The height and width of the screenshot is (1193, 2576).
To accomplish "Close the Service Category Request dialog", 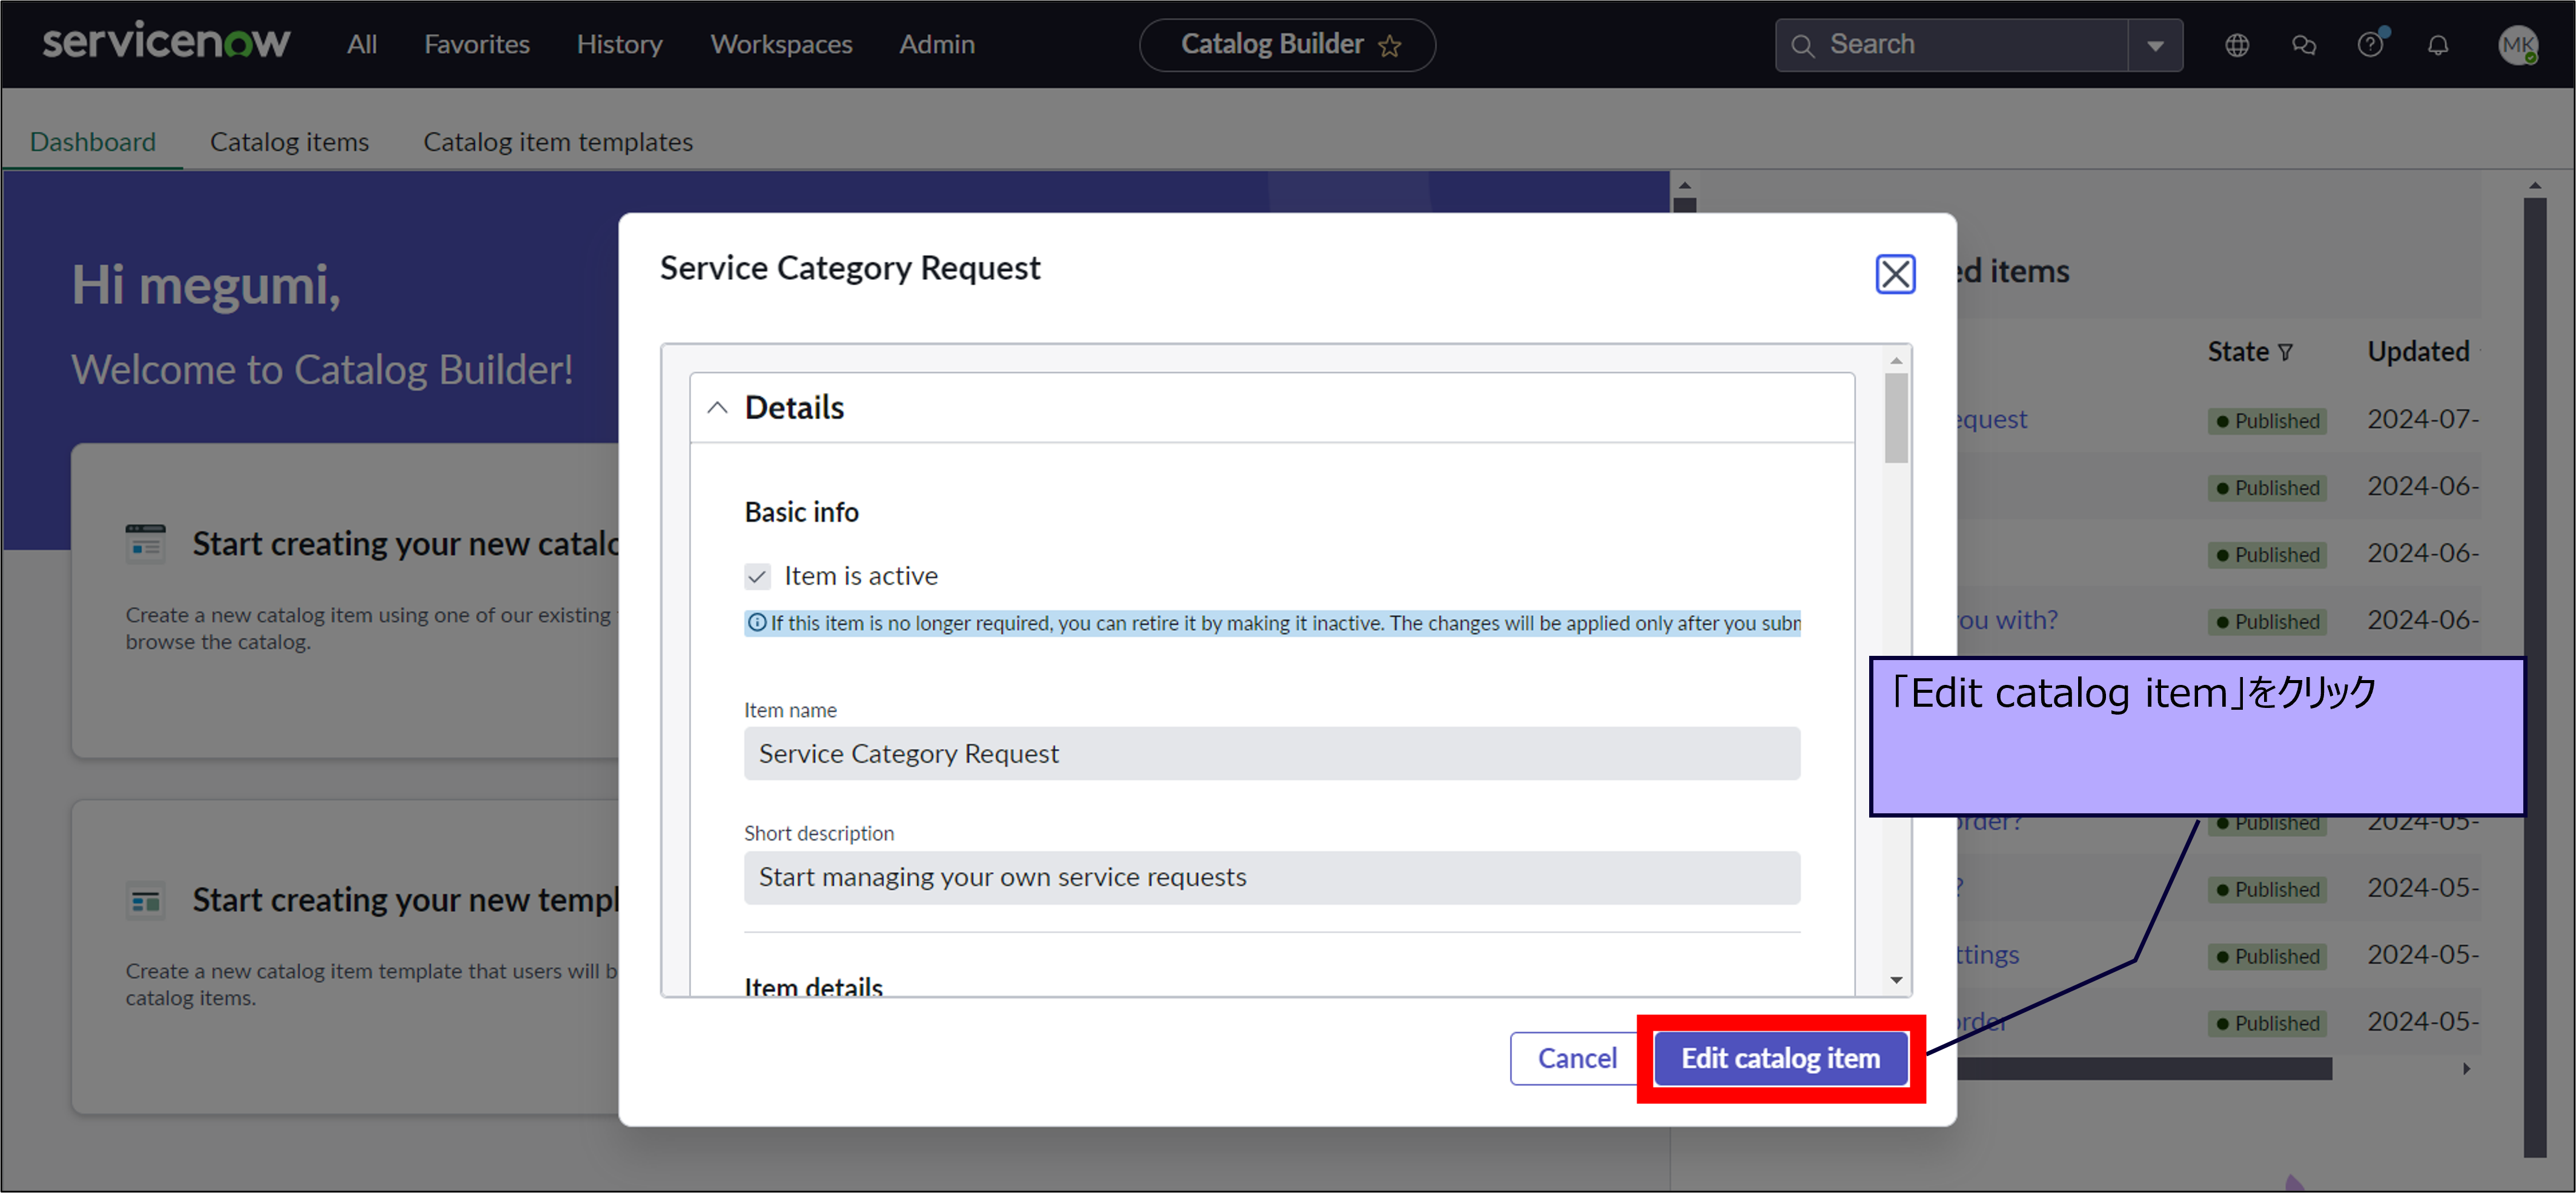I will click(x=1894, y=274).
